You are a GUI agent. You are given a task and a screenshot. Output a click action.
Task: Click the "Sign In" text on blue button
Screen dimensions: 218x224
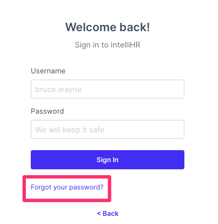pyautogui.click(x=108, y=160)
